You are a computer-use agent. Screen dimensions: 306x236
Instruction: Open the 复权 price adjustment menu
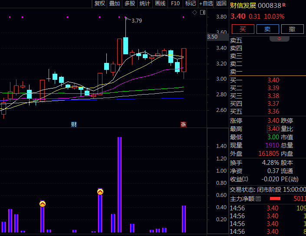[100, 3]
